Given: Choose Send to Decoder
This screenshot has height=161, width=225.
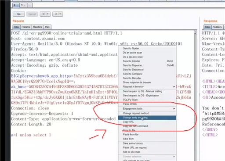Looking at the screenshot, I should (x=147, y=78).
